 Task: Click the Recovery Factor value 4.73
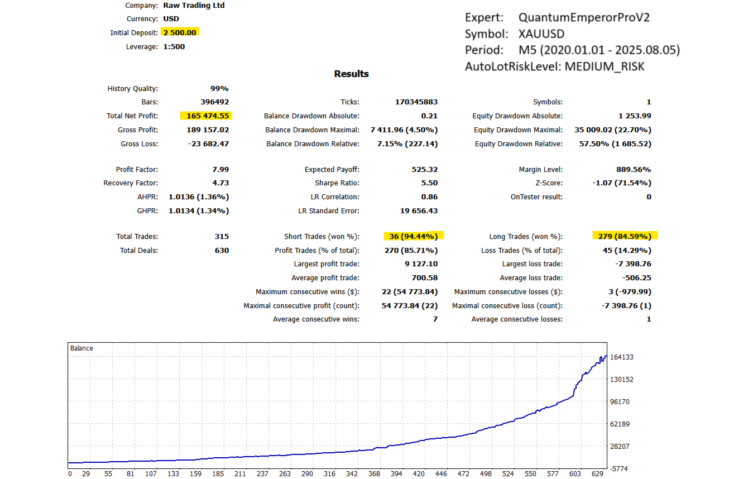(x=220, y=183)
